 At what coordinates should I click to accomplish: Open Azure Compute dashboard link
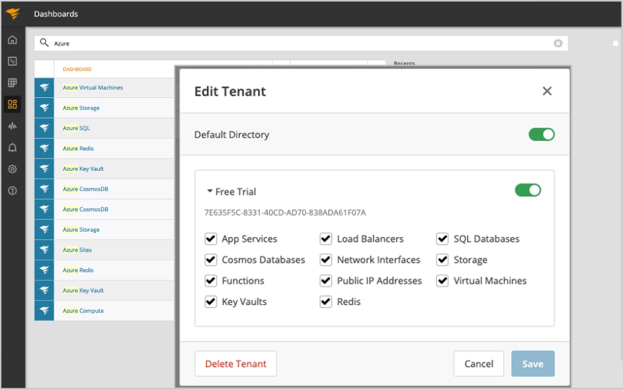coord(83,311)
